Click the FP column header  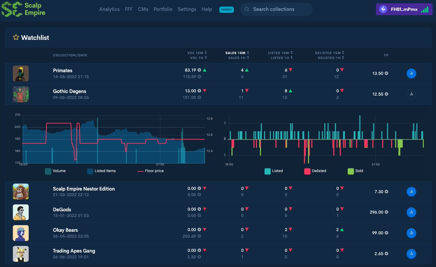tap(386, 55)
